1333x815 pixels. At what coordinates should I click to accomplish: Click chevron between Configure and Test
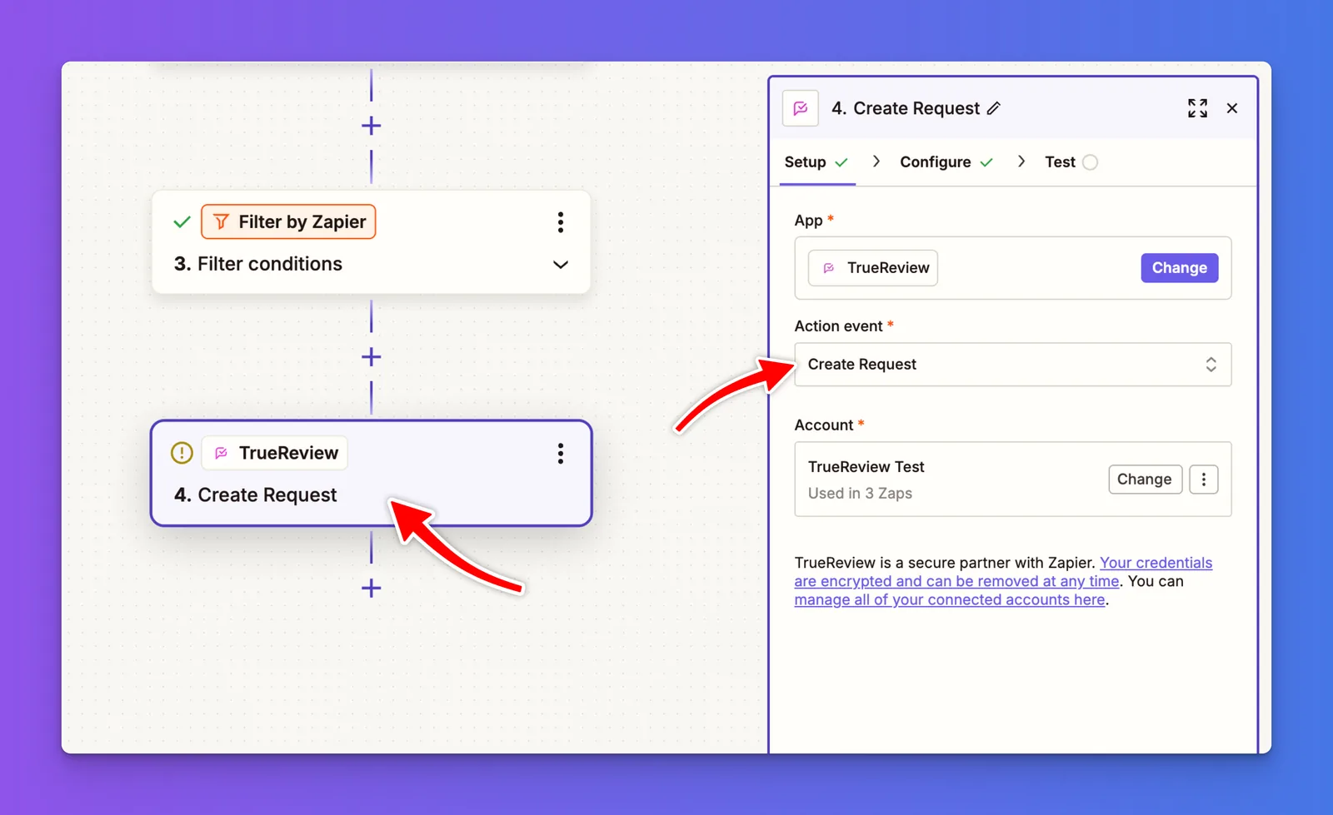1021,162
